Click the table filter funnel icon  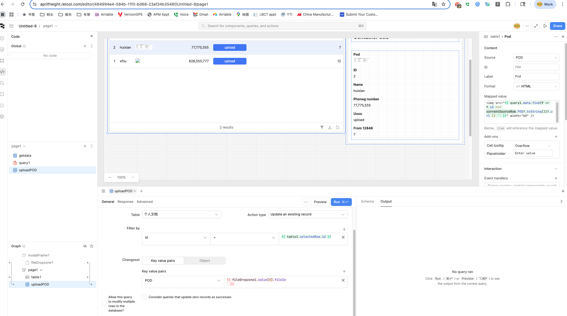(322, 127)
